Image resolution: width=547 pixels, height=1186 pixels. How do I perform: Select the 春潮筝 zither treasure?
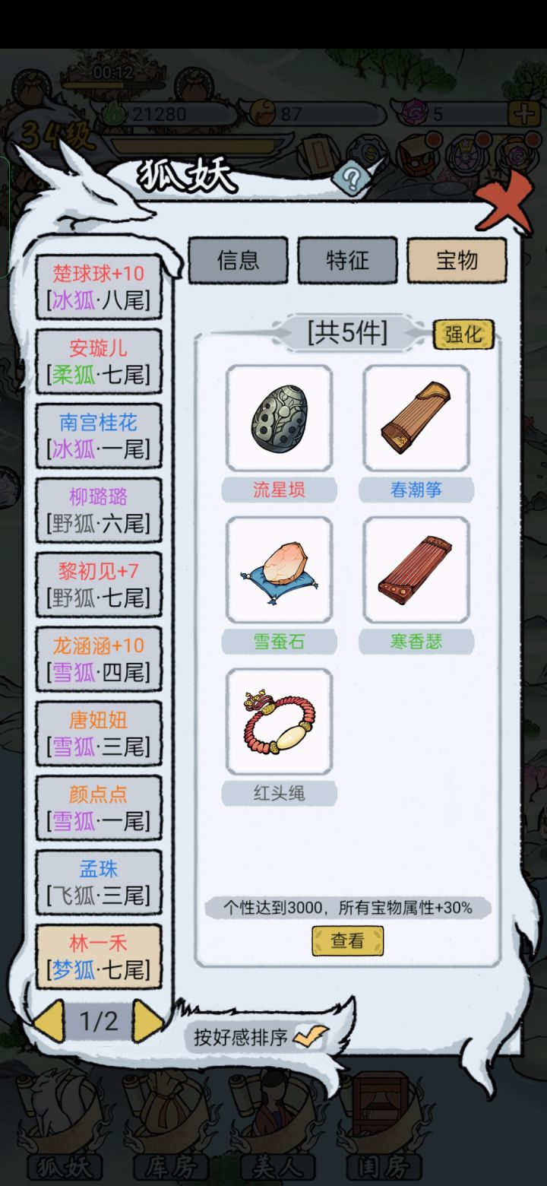click(x=416, y=418)
